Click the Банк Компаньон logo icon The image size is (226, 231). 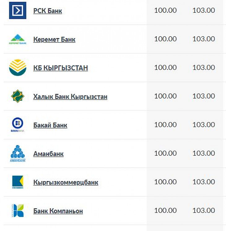pyautogui.click(x=18, y=211)
